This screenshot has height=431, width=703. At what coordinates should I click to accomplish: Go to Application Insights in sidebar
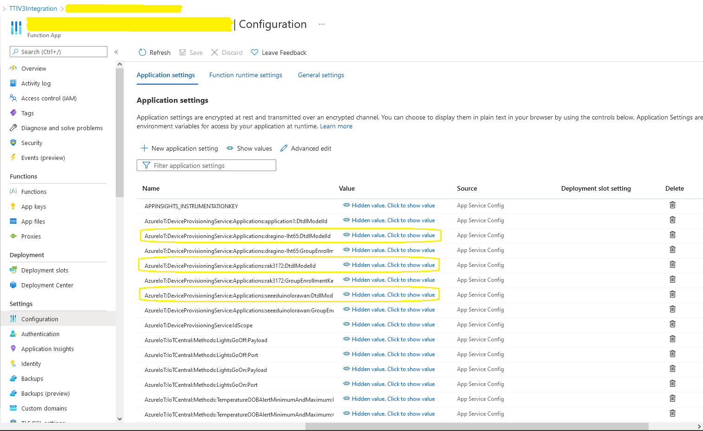coord(47,349)
